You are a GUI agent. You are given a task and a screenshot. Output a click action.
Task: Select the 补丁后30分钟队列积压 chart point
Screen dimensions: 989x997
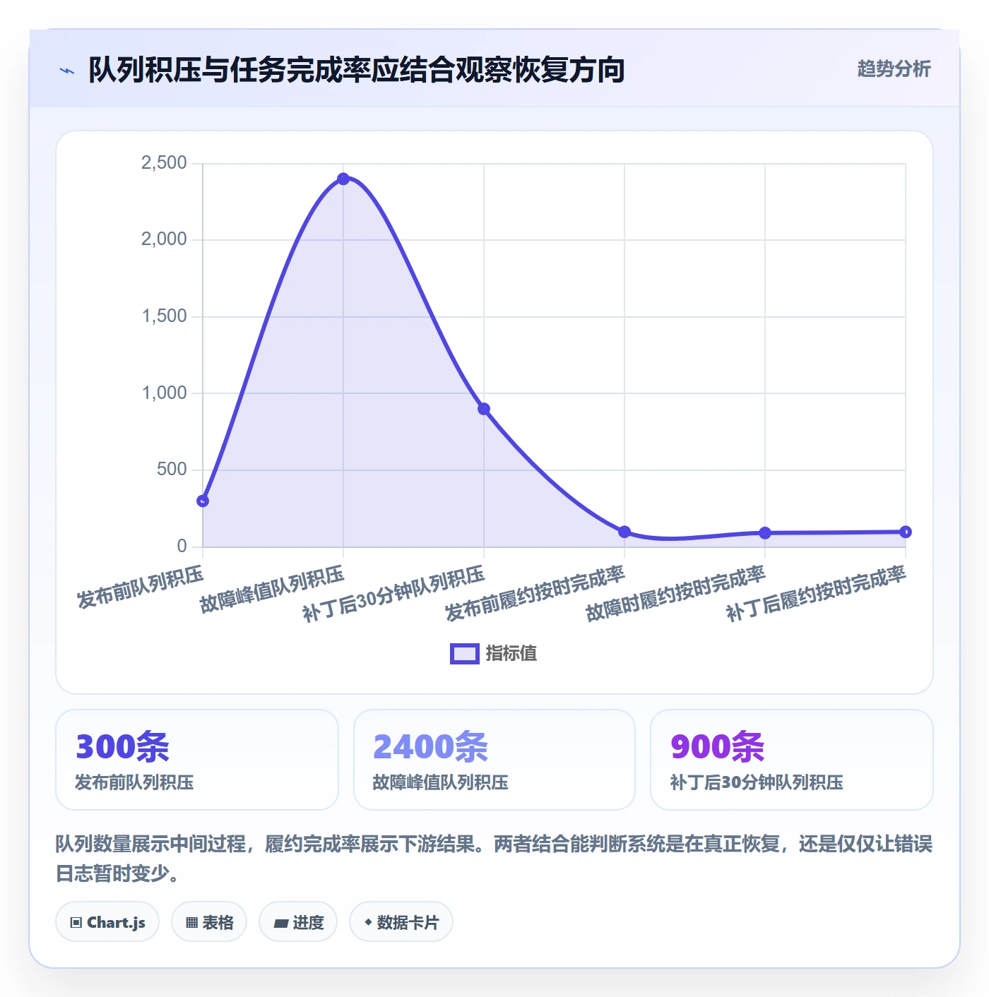tap(484, 409)
